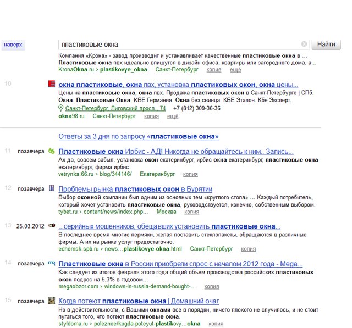Open the копия link of the echomsk.spb.ru result
The image size is (352, 328).
click(249, 249)
